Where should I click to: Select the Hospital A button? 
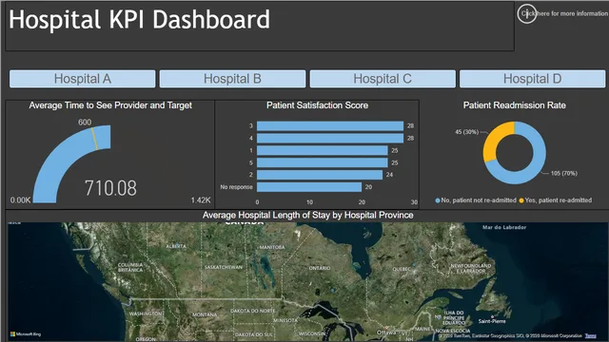tap(83, 79)
